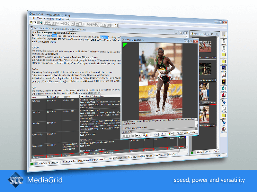Click the green triangle marker in Preview
Screen dimensions: 257x192
(125, 45)
